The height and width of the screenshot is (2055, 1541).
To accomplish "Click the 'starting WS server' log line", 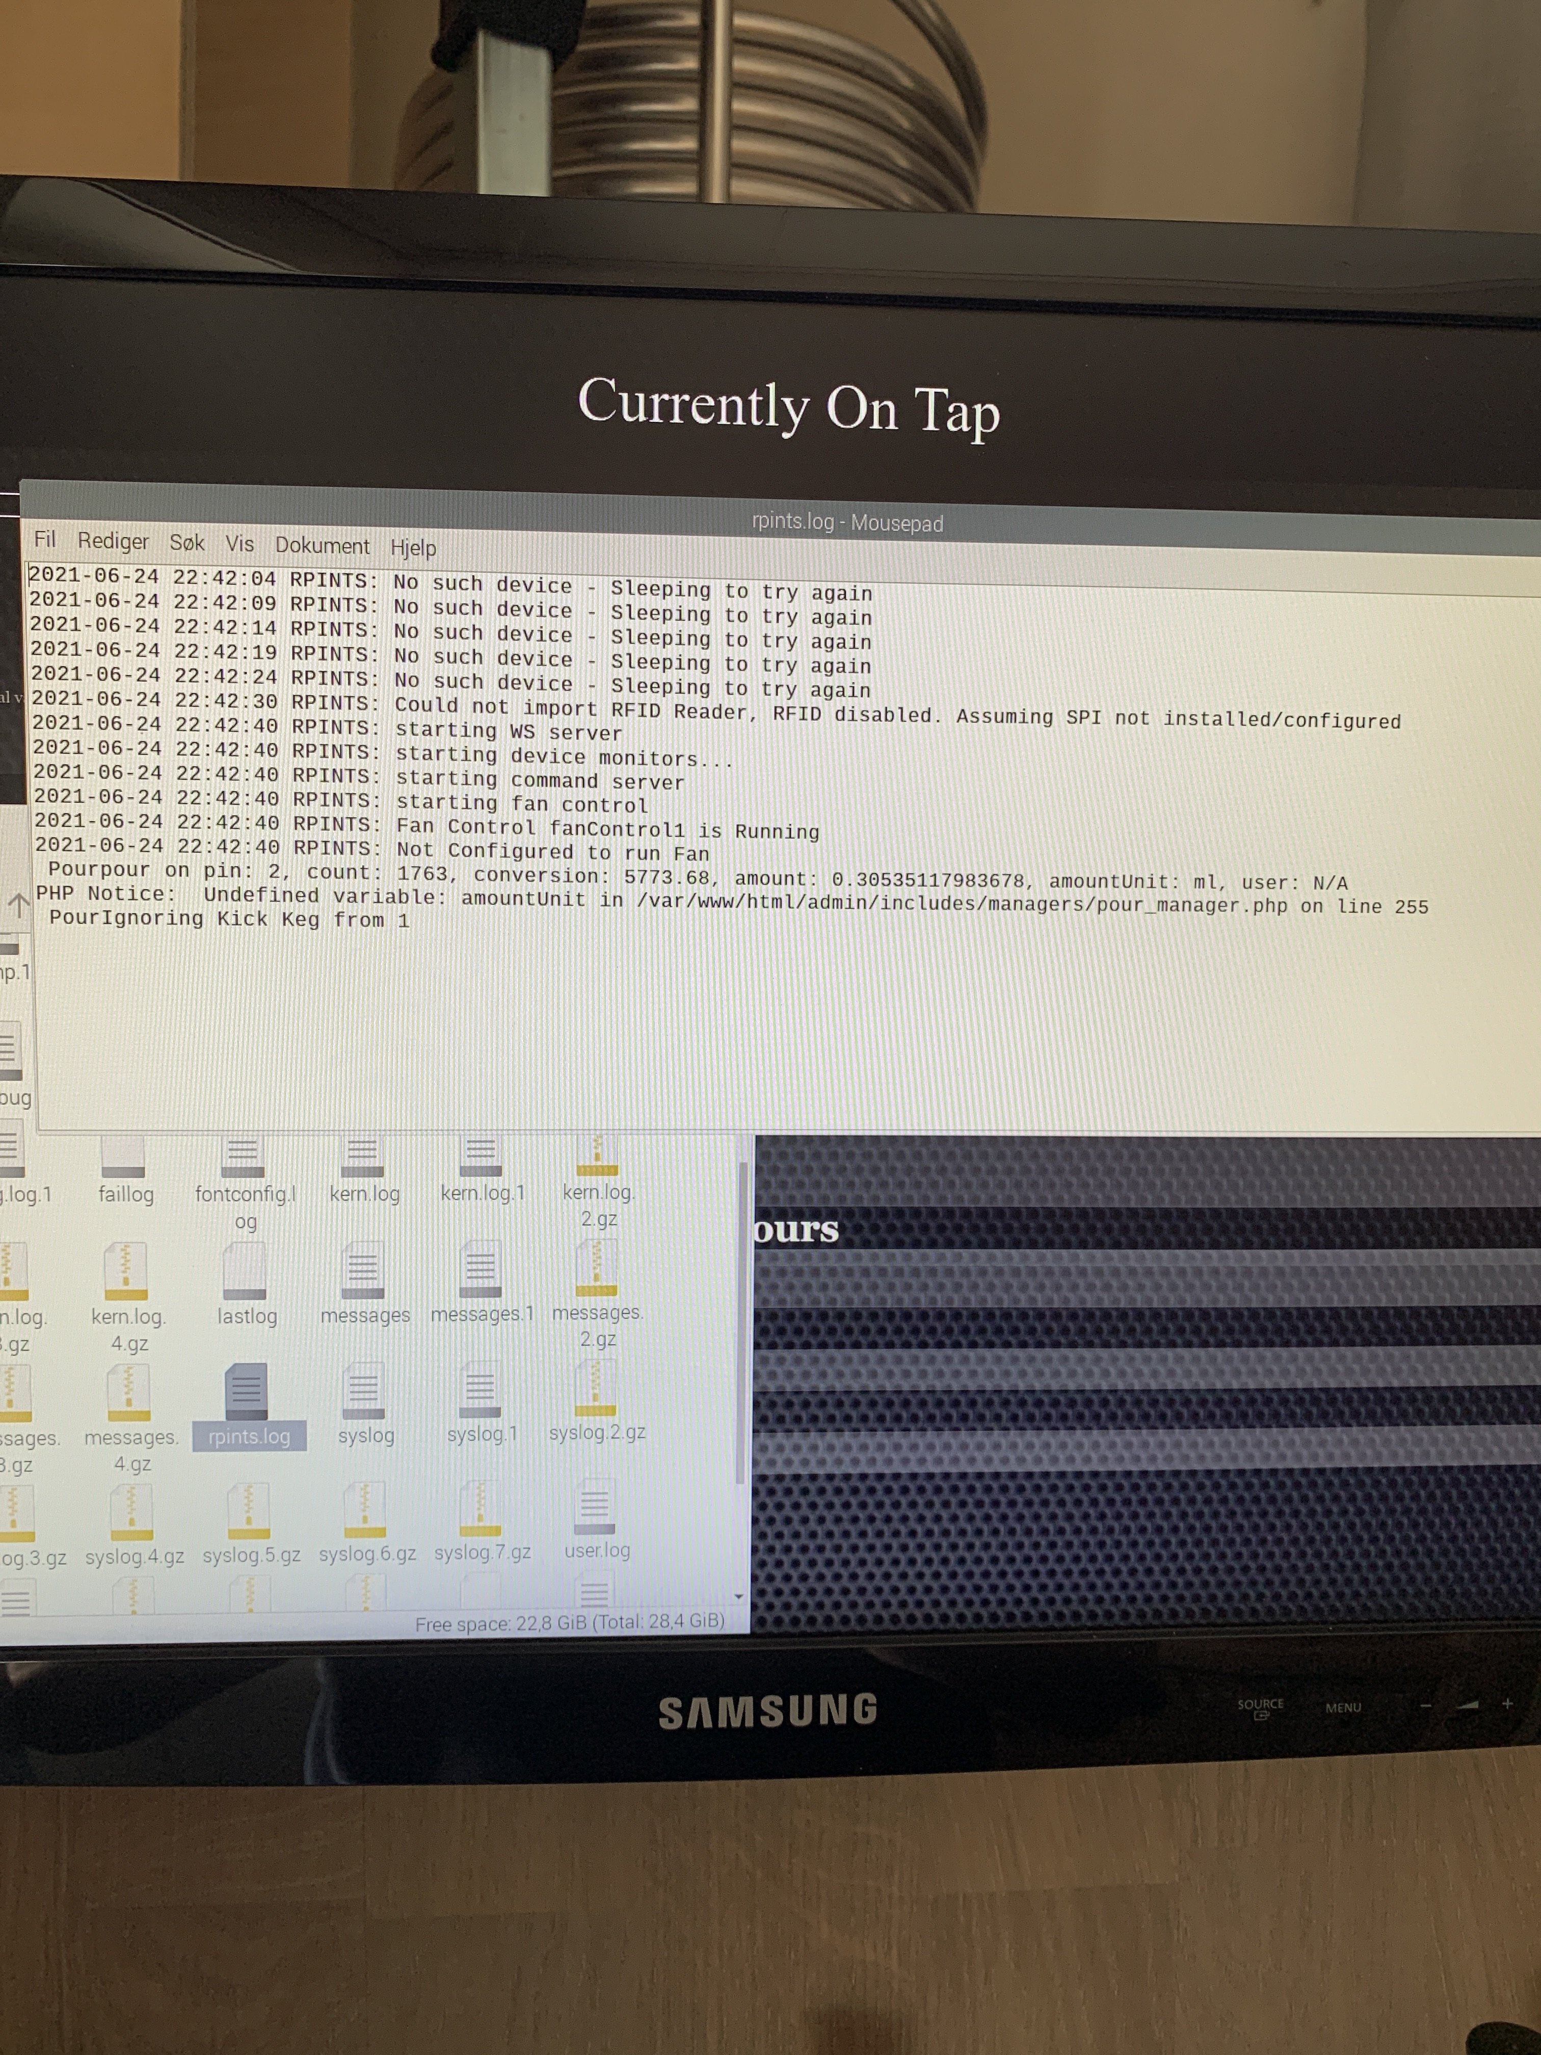I will point(328,727).
